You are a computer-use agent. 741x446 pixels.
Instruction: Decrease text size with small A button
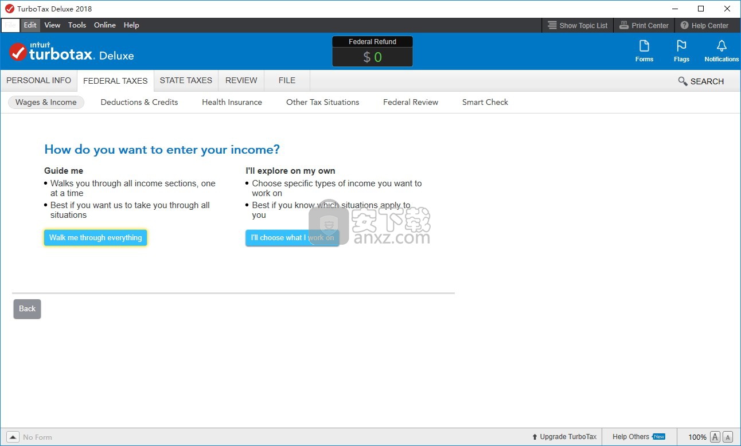[727, 437]
